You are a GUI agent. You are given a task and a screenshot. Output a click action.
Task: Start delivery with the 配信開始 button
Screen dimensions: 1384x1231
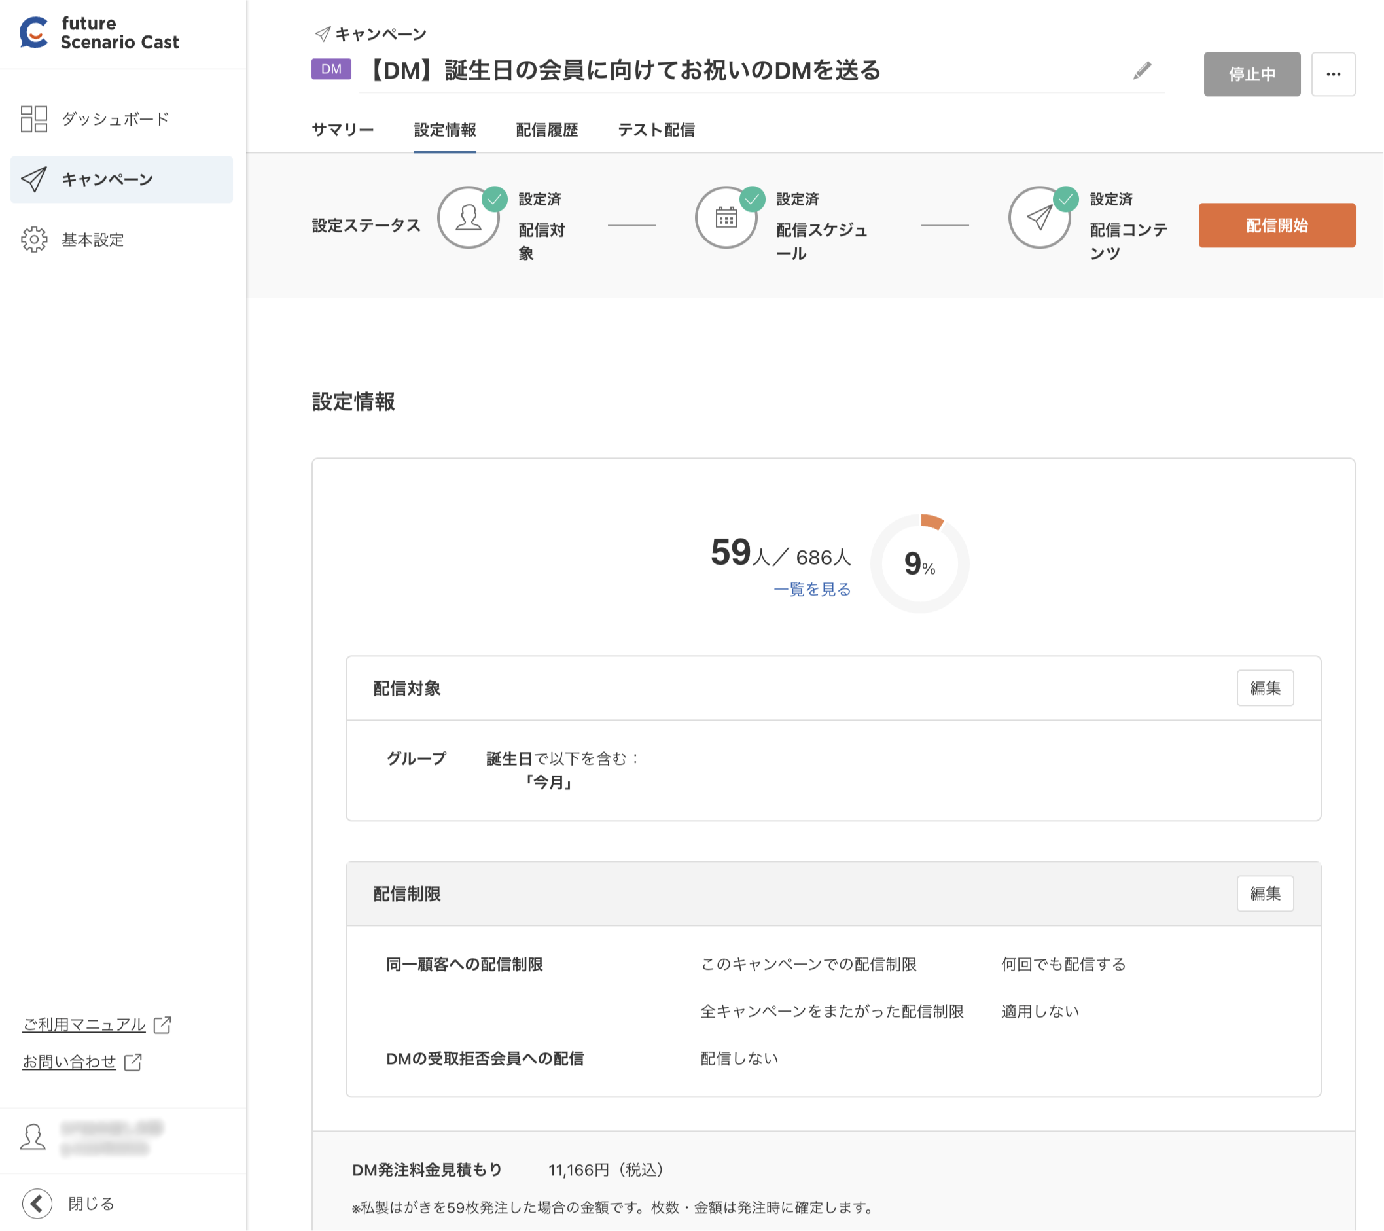click(x=1276, y=225)
